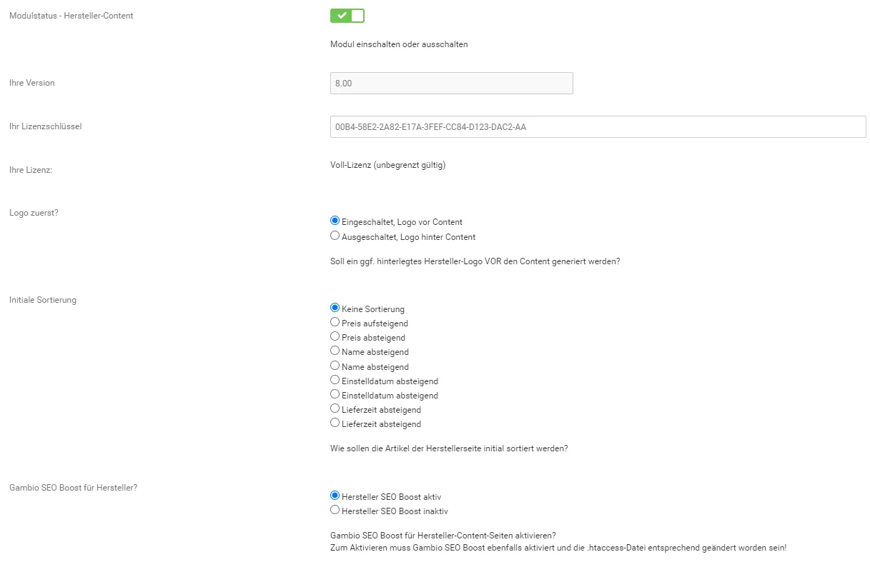Select the 'Keine Sortierung' radio button
870x567 pixels.
coord(335,308)
